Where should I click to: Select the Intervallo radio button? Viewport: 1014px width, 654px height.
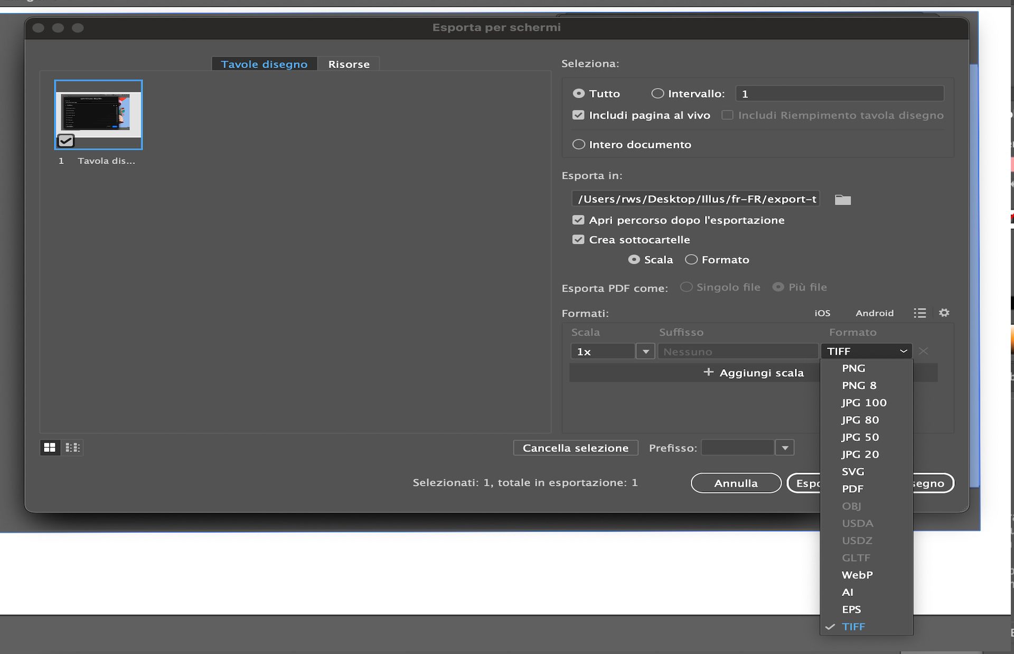[x=657, y=93]
